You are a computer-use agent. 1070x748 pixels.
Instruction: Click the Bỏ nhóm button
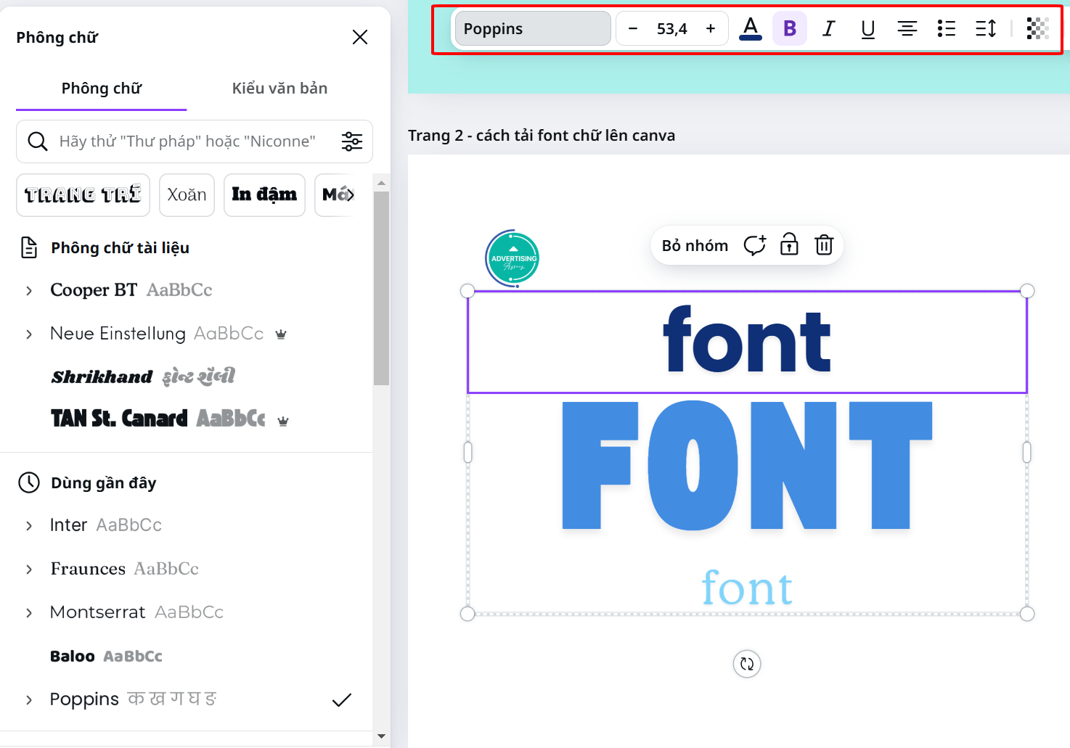coord(694,245)
